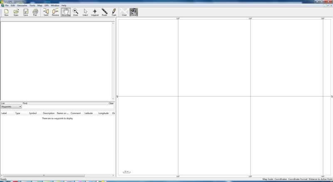Click the Save toolbar icon

point(25,12)
